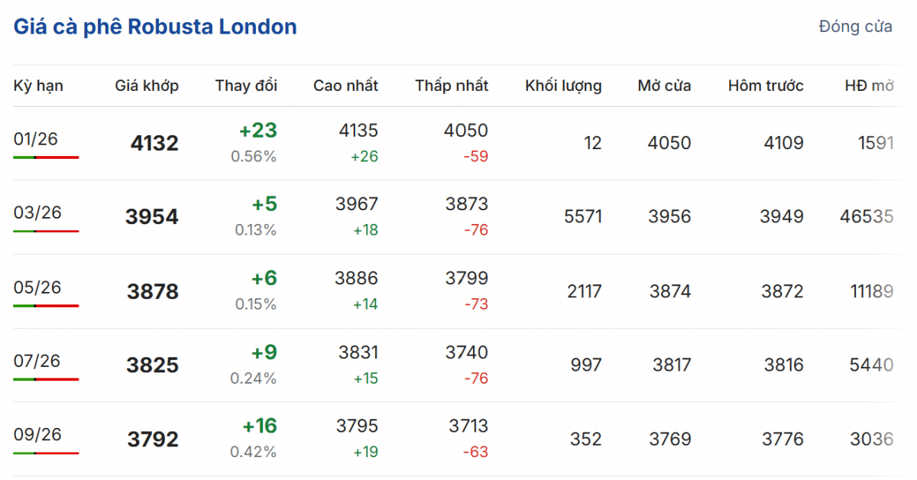Click the 'Khối lượng' column header
Screen dimensions: 917x480
(563, 86)
